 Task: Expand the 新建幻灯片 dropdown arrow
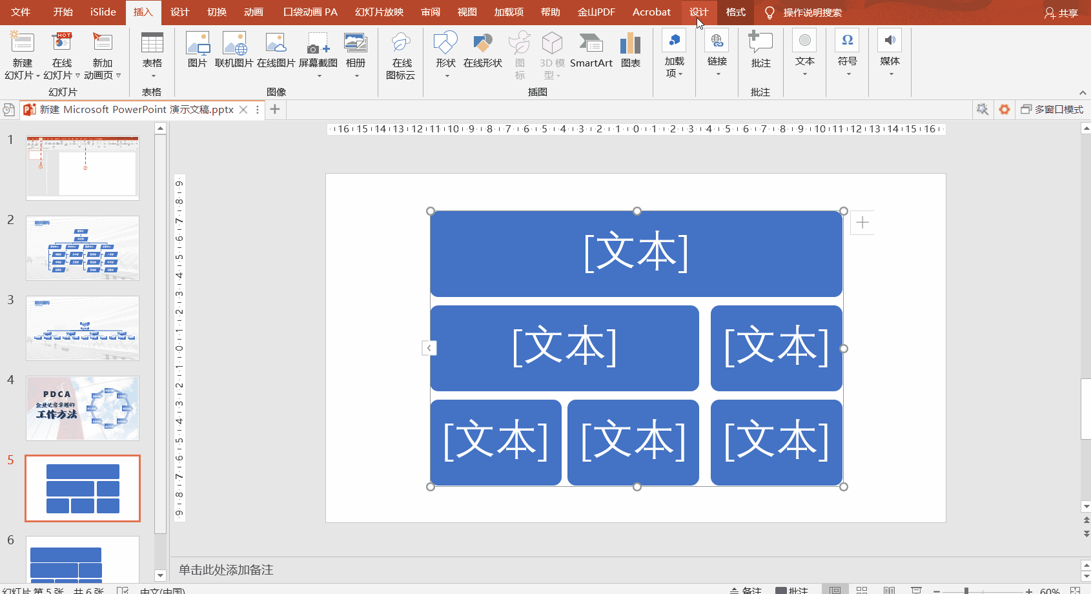[38, 76]
